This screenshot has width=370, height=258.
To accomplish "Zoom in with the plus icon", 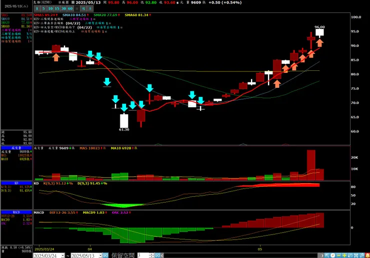I will point(344,256).
